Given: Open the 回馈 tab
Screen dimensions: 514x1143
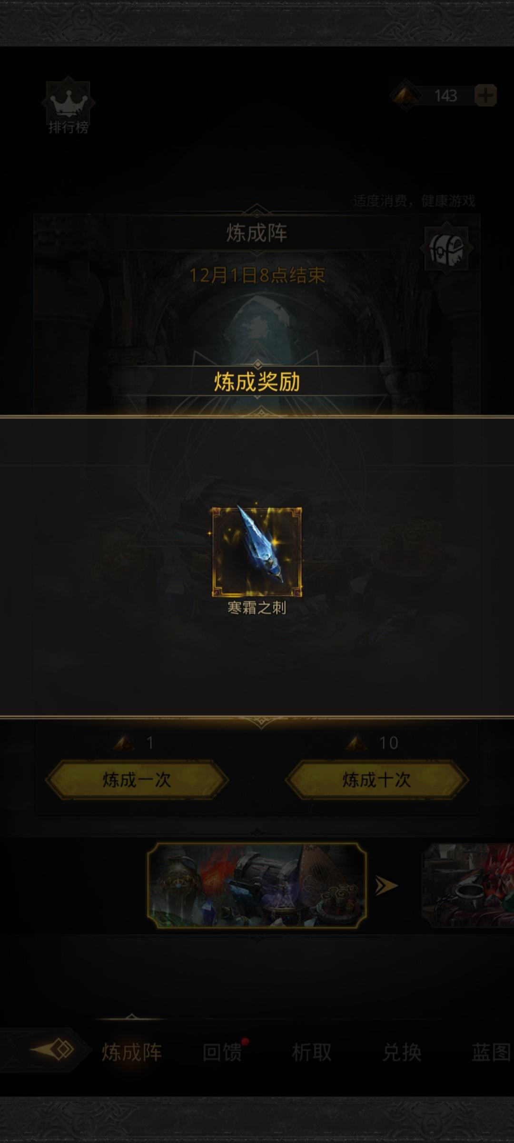Looking at the screenshot, I should pyautogui.click(x=222, y=1052).
